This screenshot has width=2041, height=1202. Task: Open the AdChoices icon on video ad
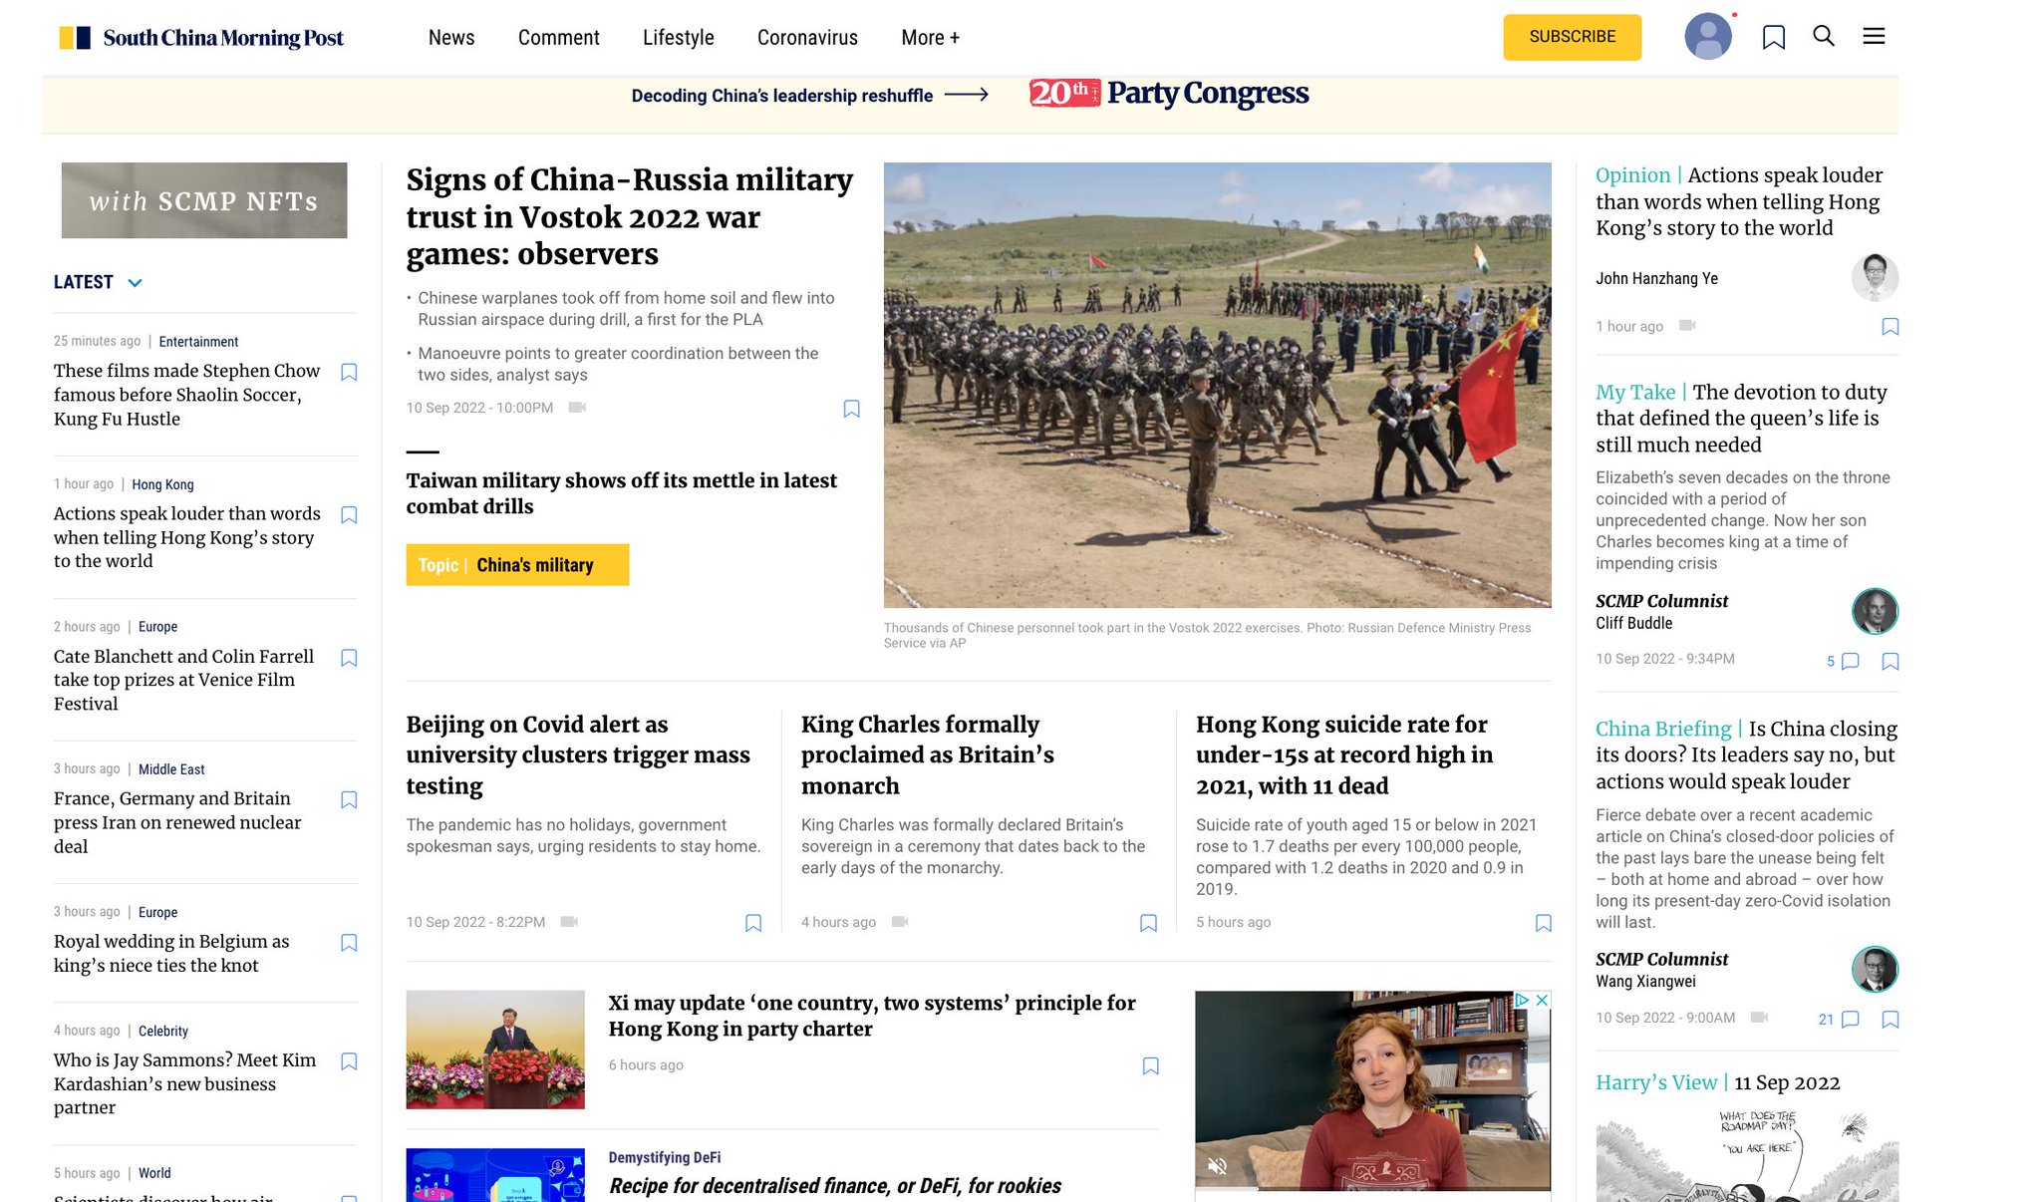[x=1523, y=1000]
